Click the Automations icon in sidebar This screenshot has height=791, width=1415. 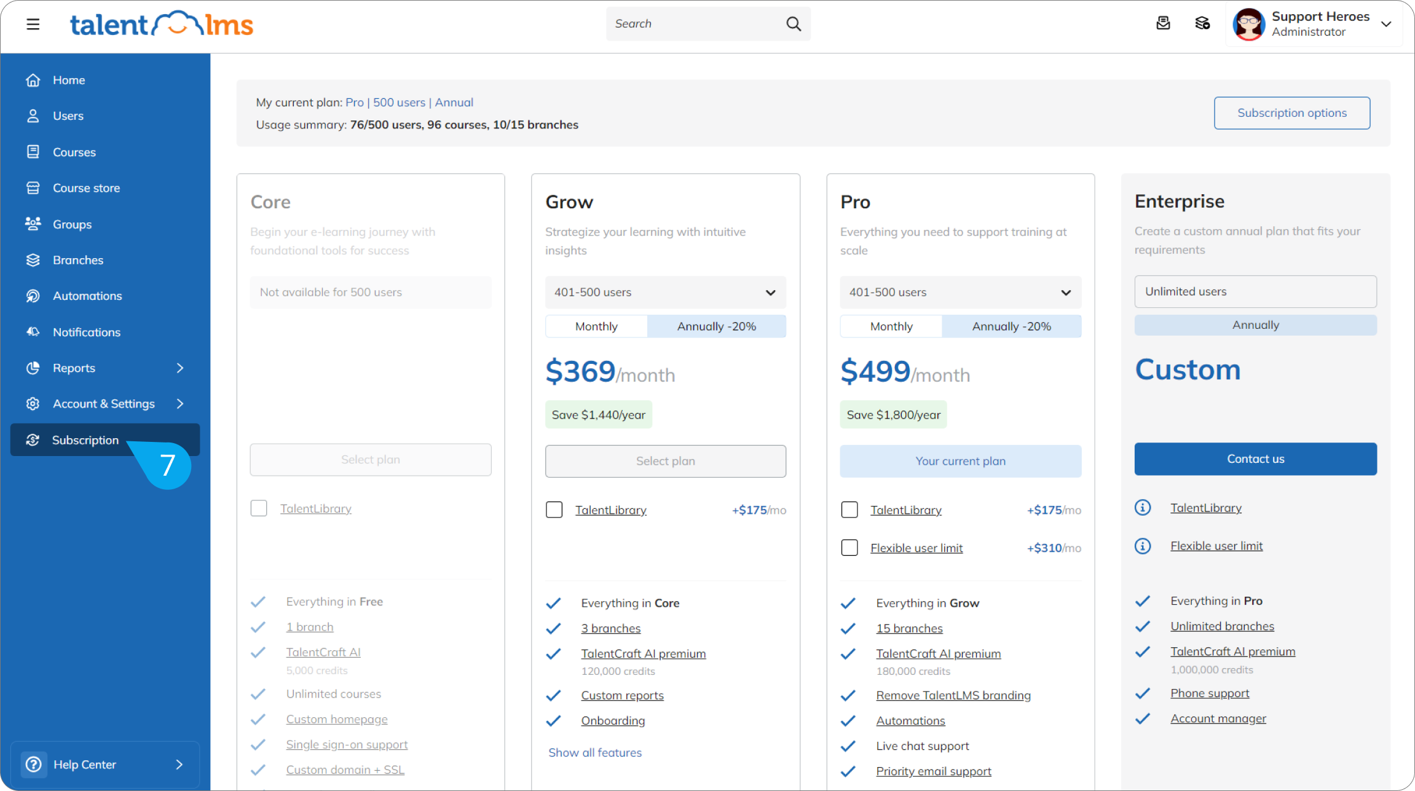33,296
